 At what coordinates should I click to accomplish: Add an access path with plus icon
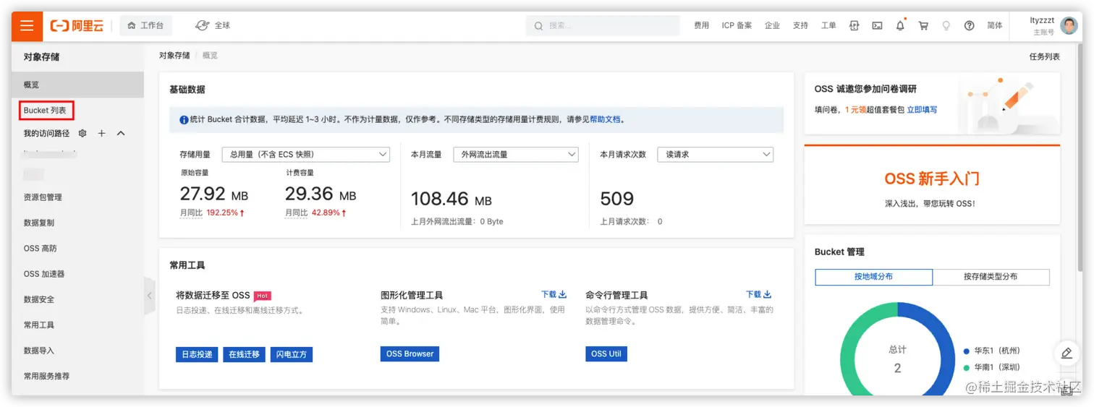[102, 133]
